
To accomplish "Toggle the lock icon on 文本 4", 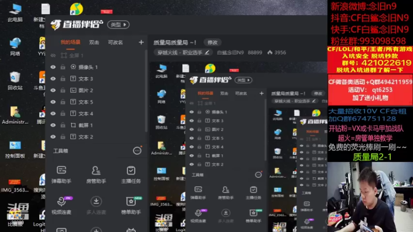I will click(62, 113).
